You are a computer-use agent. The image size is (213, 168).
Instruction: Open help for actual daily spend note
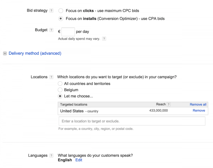coord(104,39)
